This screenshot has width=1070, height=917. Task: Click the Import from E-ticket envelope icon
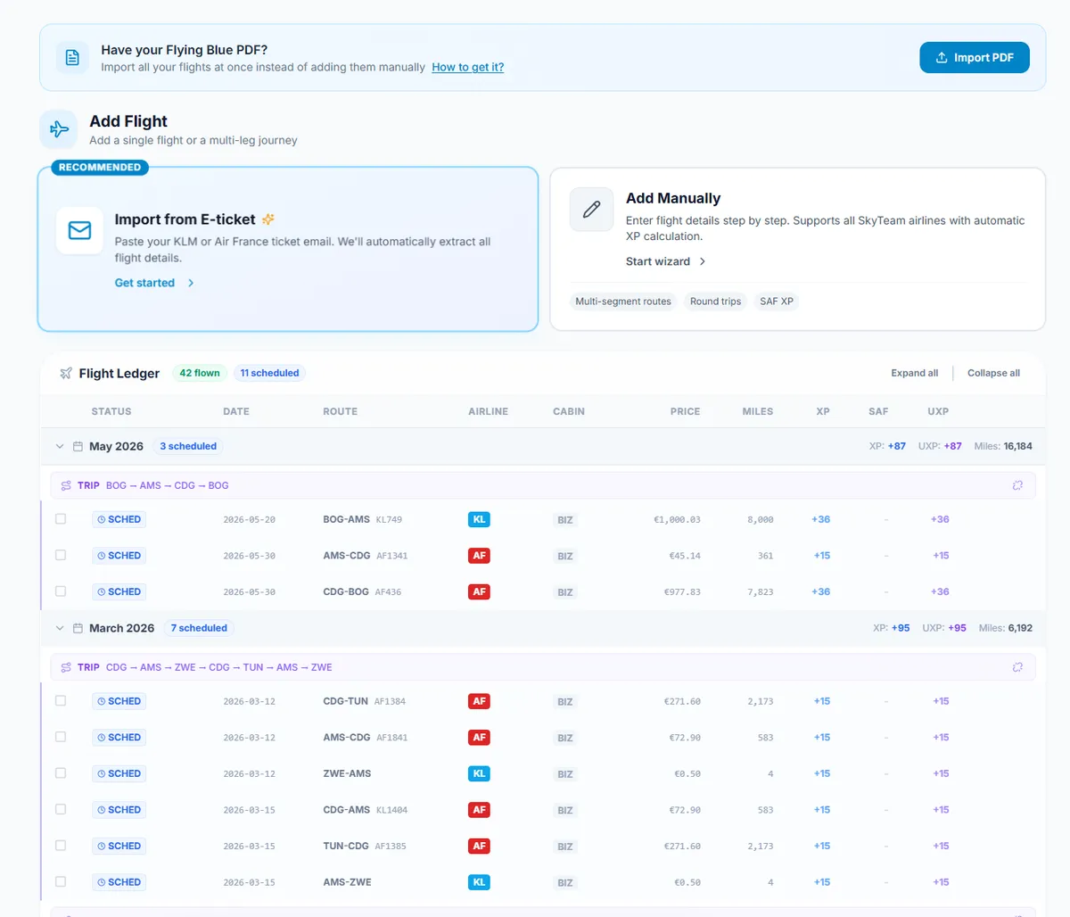pos(79,231)
